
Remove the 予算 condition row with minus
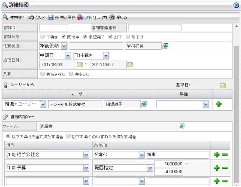225,168
